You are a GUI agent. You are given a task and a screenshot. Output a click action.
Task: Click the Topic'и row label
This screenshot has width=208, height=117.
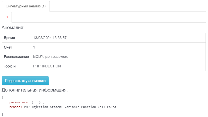tap(10, 66)
